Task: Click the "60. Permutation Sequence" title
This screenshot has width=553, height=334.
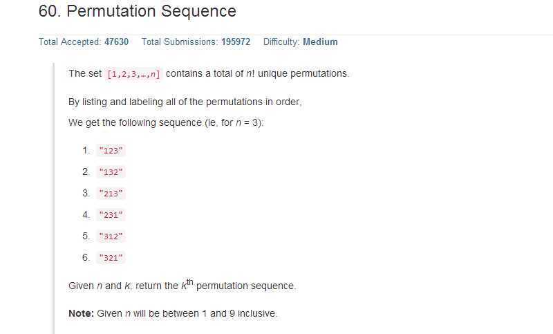Action: (x=138, y=12)
